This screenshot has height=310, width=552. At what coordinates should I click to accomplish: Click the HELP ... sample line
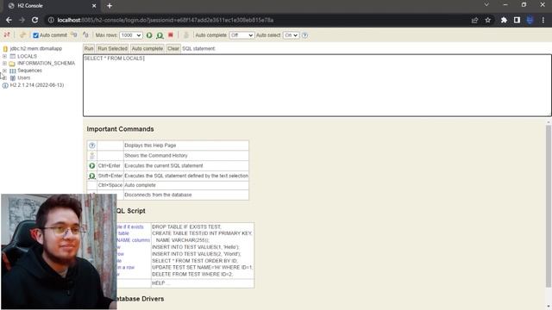coord(161,283)
